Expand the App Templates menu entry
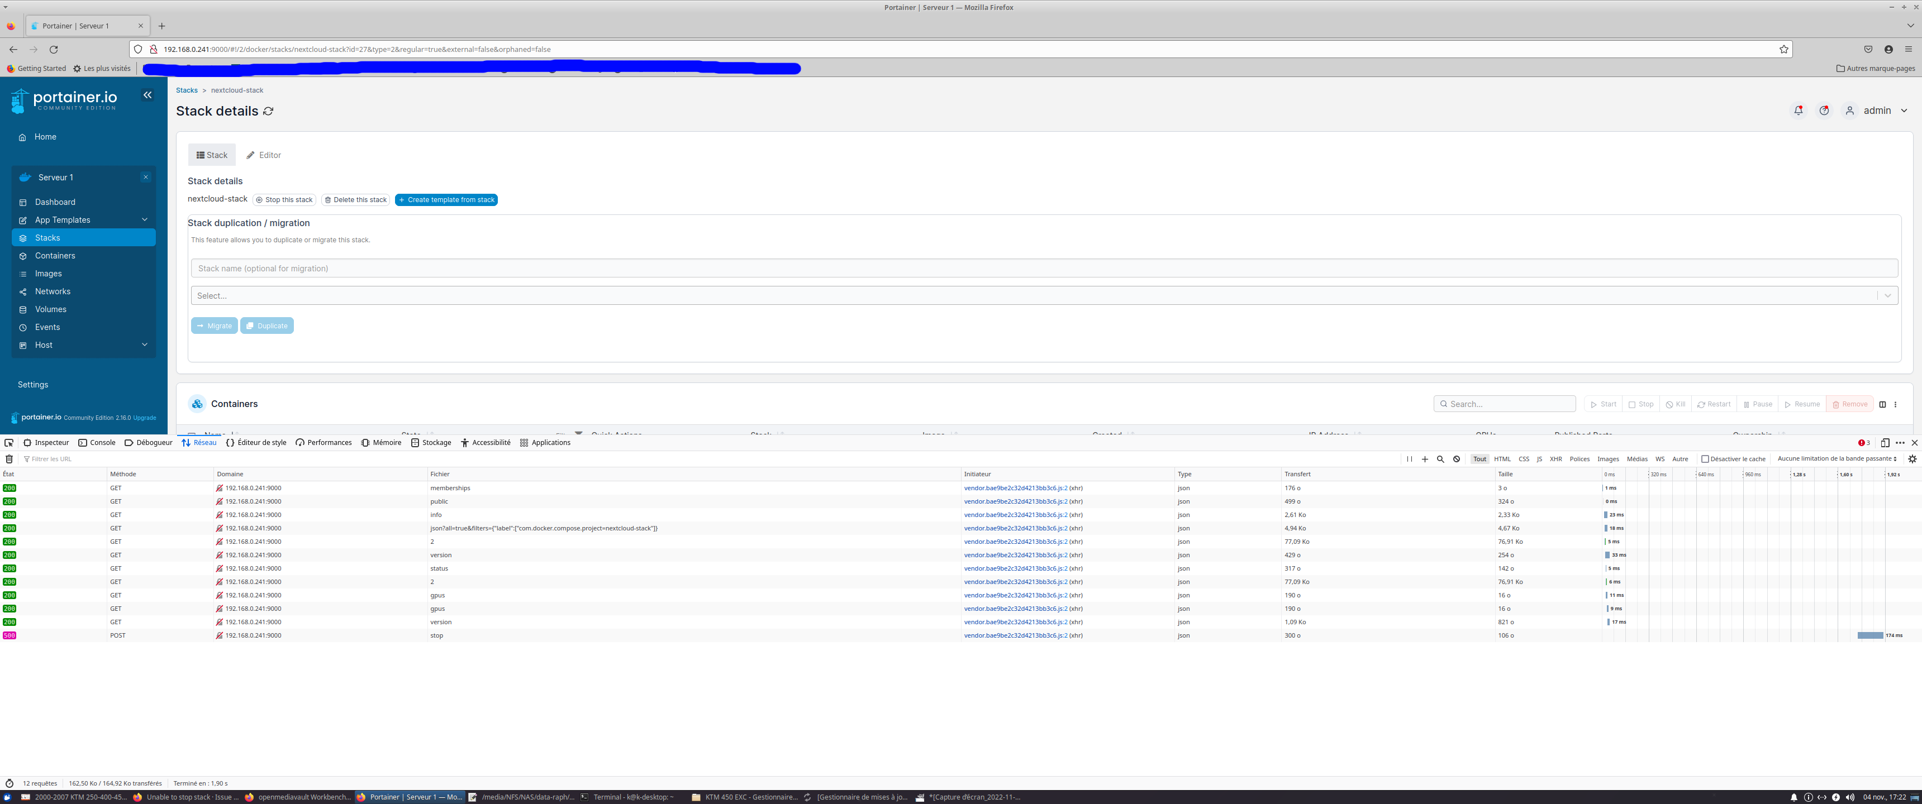 (x=64, y=219)
